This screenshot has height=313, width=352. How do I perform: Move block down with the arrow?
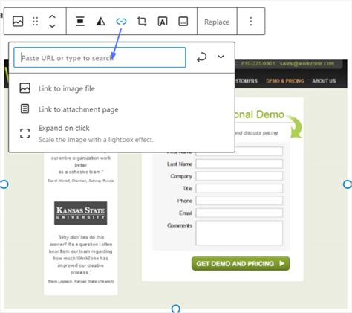(52, 26)
